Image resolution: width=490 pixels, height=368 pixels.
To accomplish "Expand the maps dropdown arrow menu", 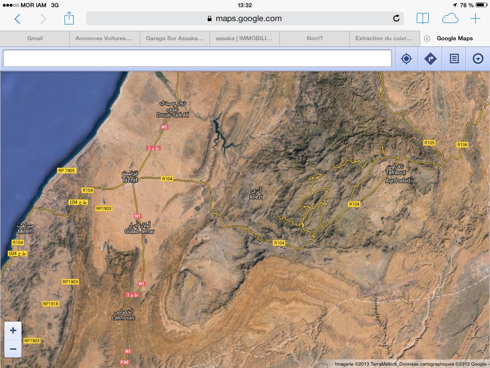I will click(x=478, y=59).
